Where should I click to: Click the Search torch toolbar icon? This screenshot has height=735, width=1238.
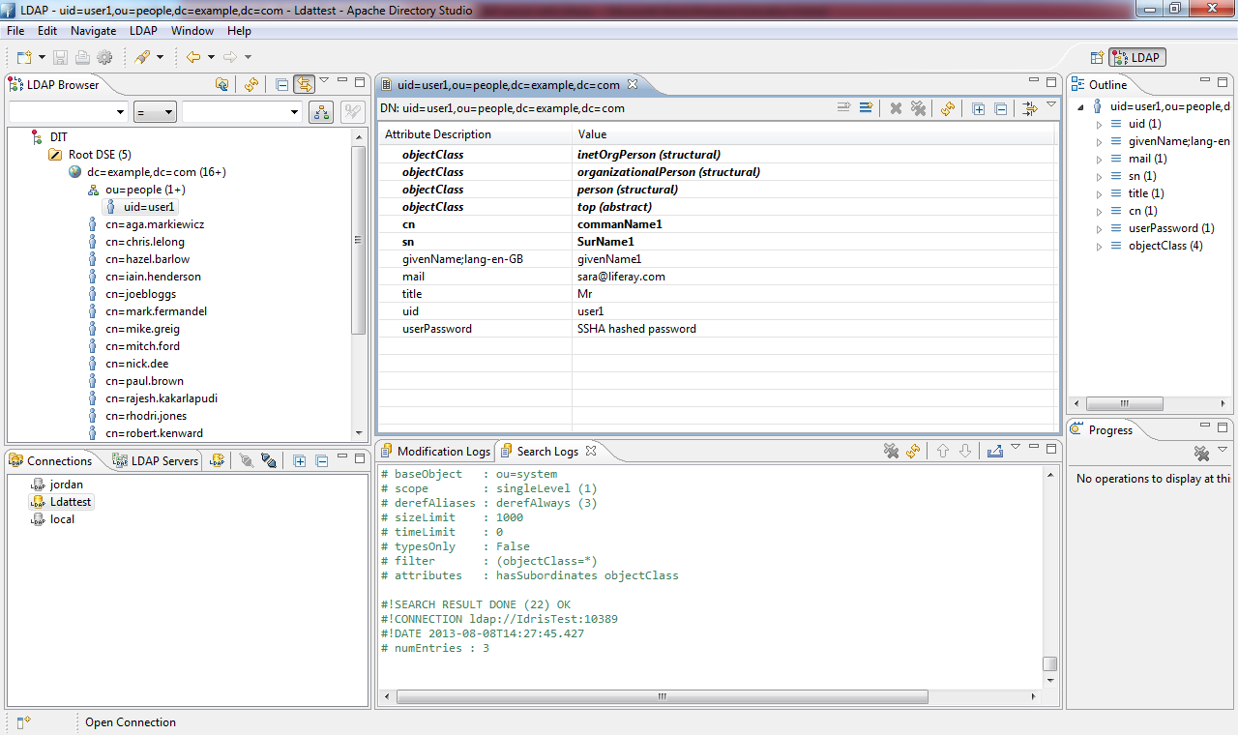[x=143, y=57]
